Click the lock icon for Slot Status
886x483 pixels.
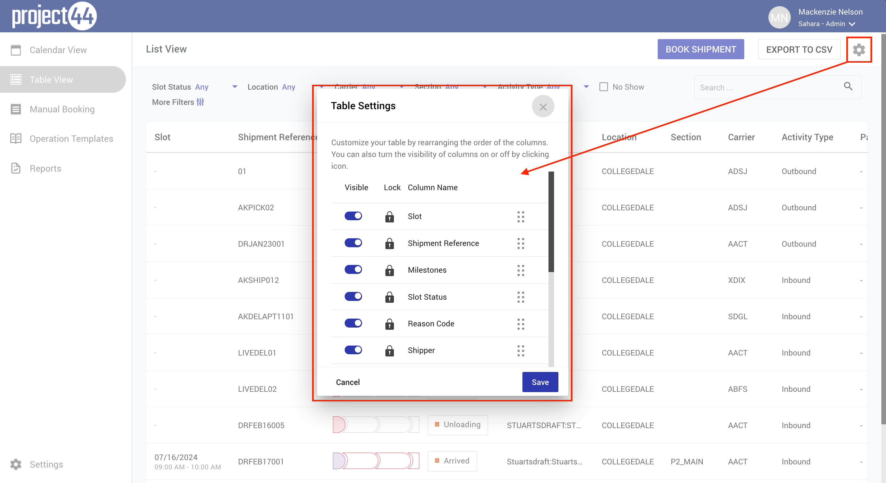[389, 297]
